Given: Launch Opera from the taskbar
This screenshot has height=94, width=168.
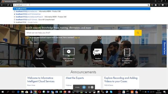Looking at the screenshot, I should point(40,92).
